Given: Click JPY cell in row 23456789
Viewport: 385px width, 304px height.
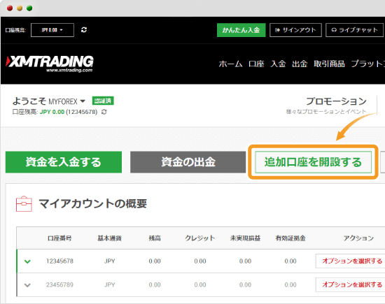Looking at the screenshot, I should [109, 285].
